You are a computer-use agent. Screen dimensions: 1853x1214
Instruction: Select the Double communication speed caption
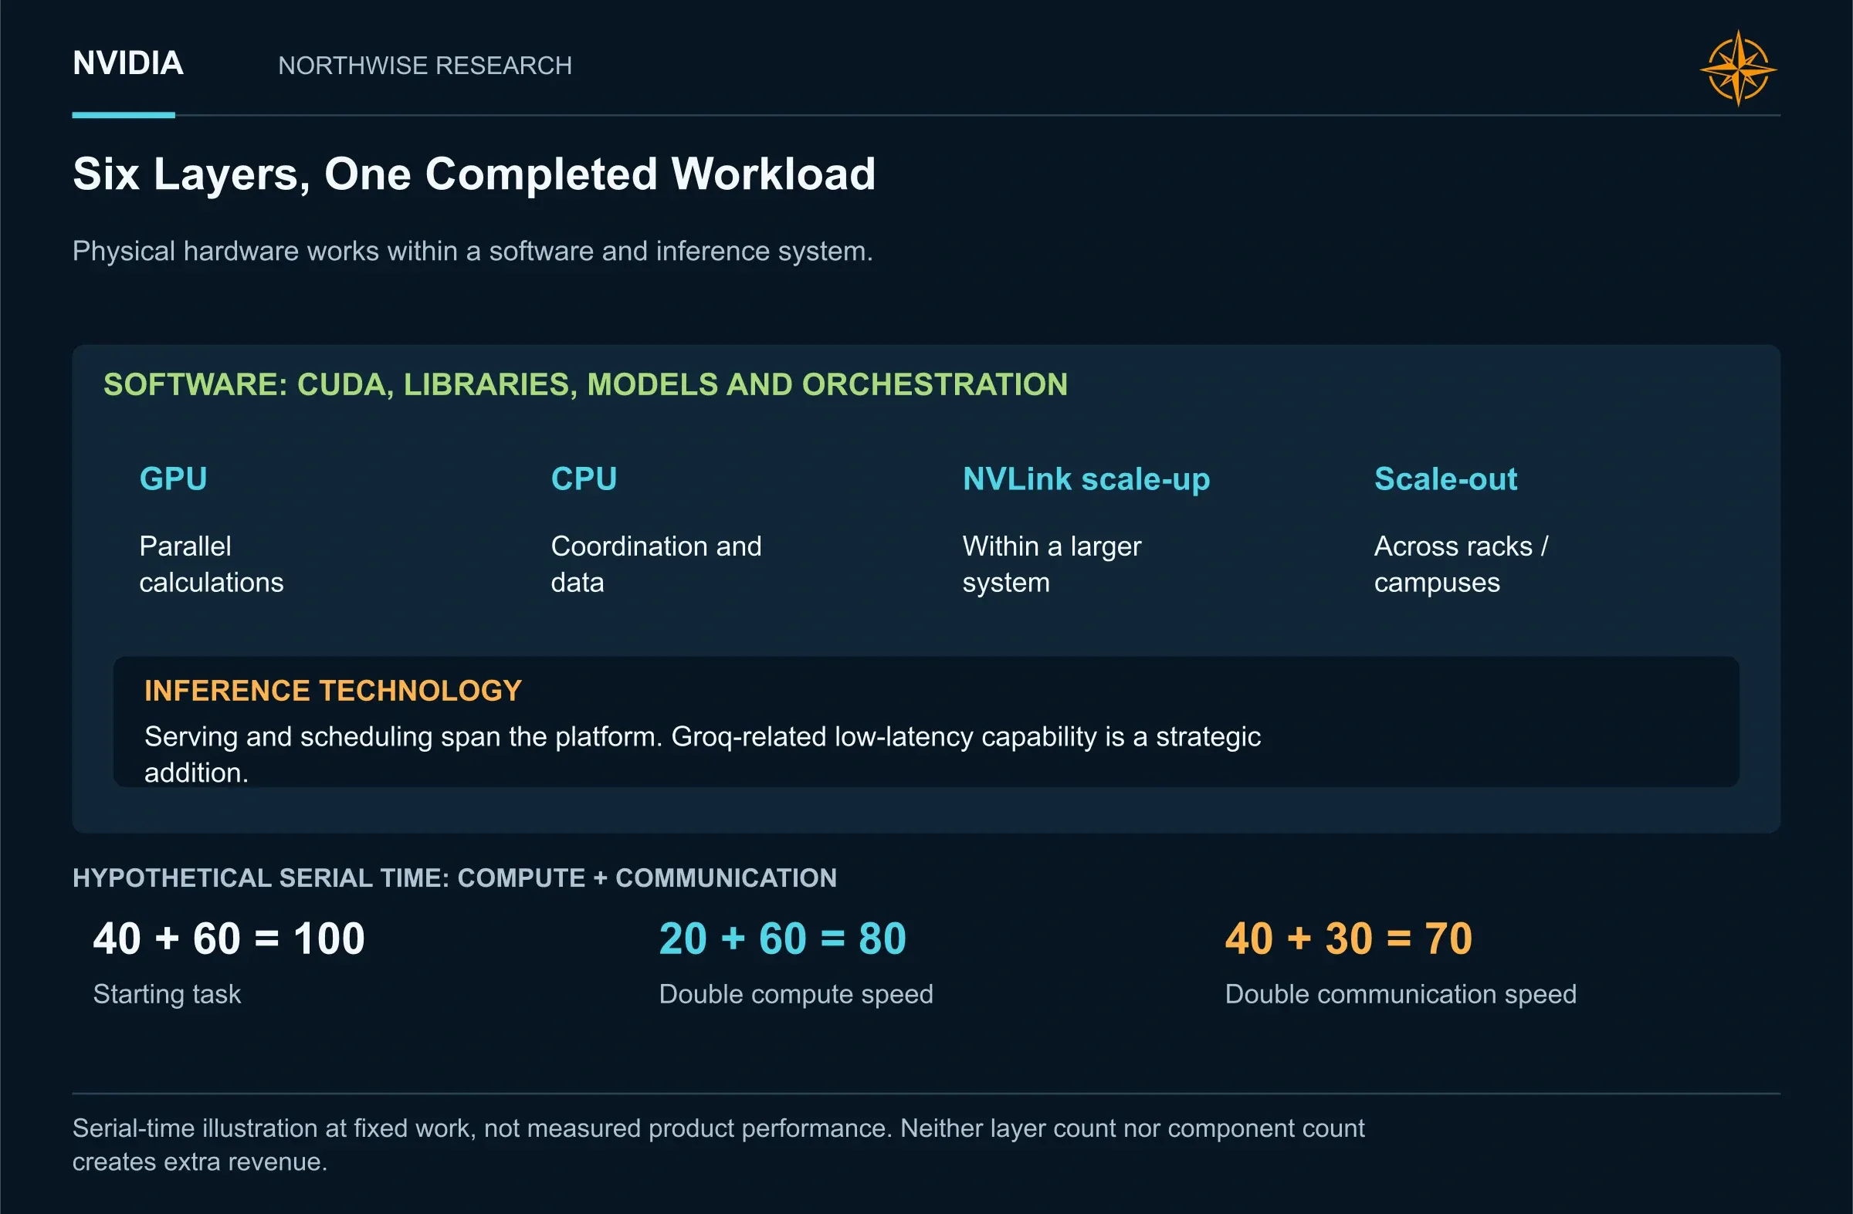point(1401,994)
